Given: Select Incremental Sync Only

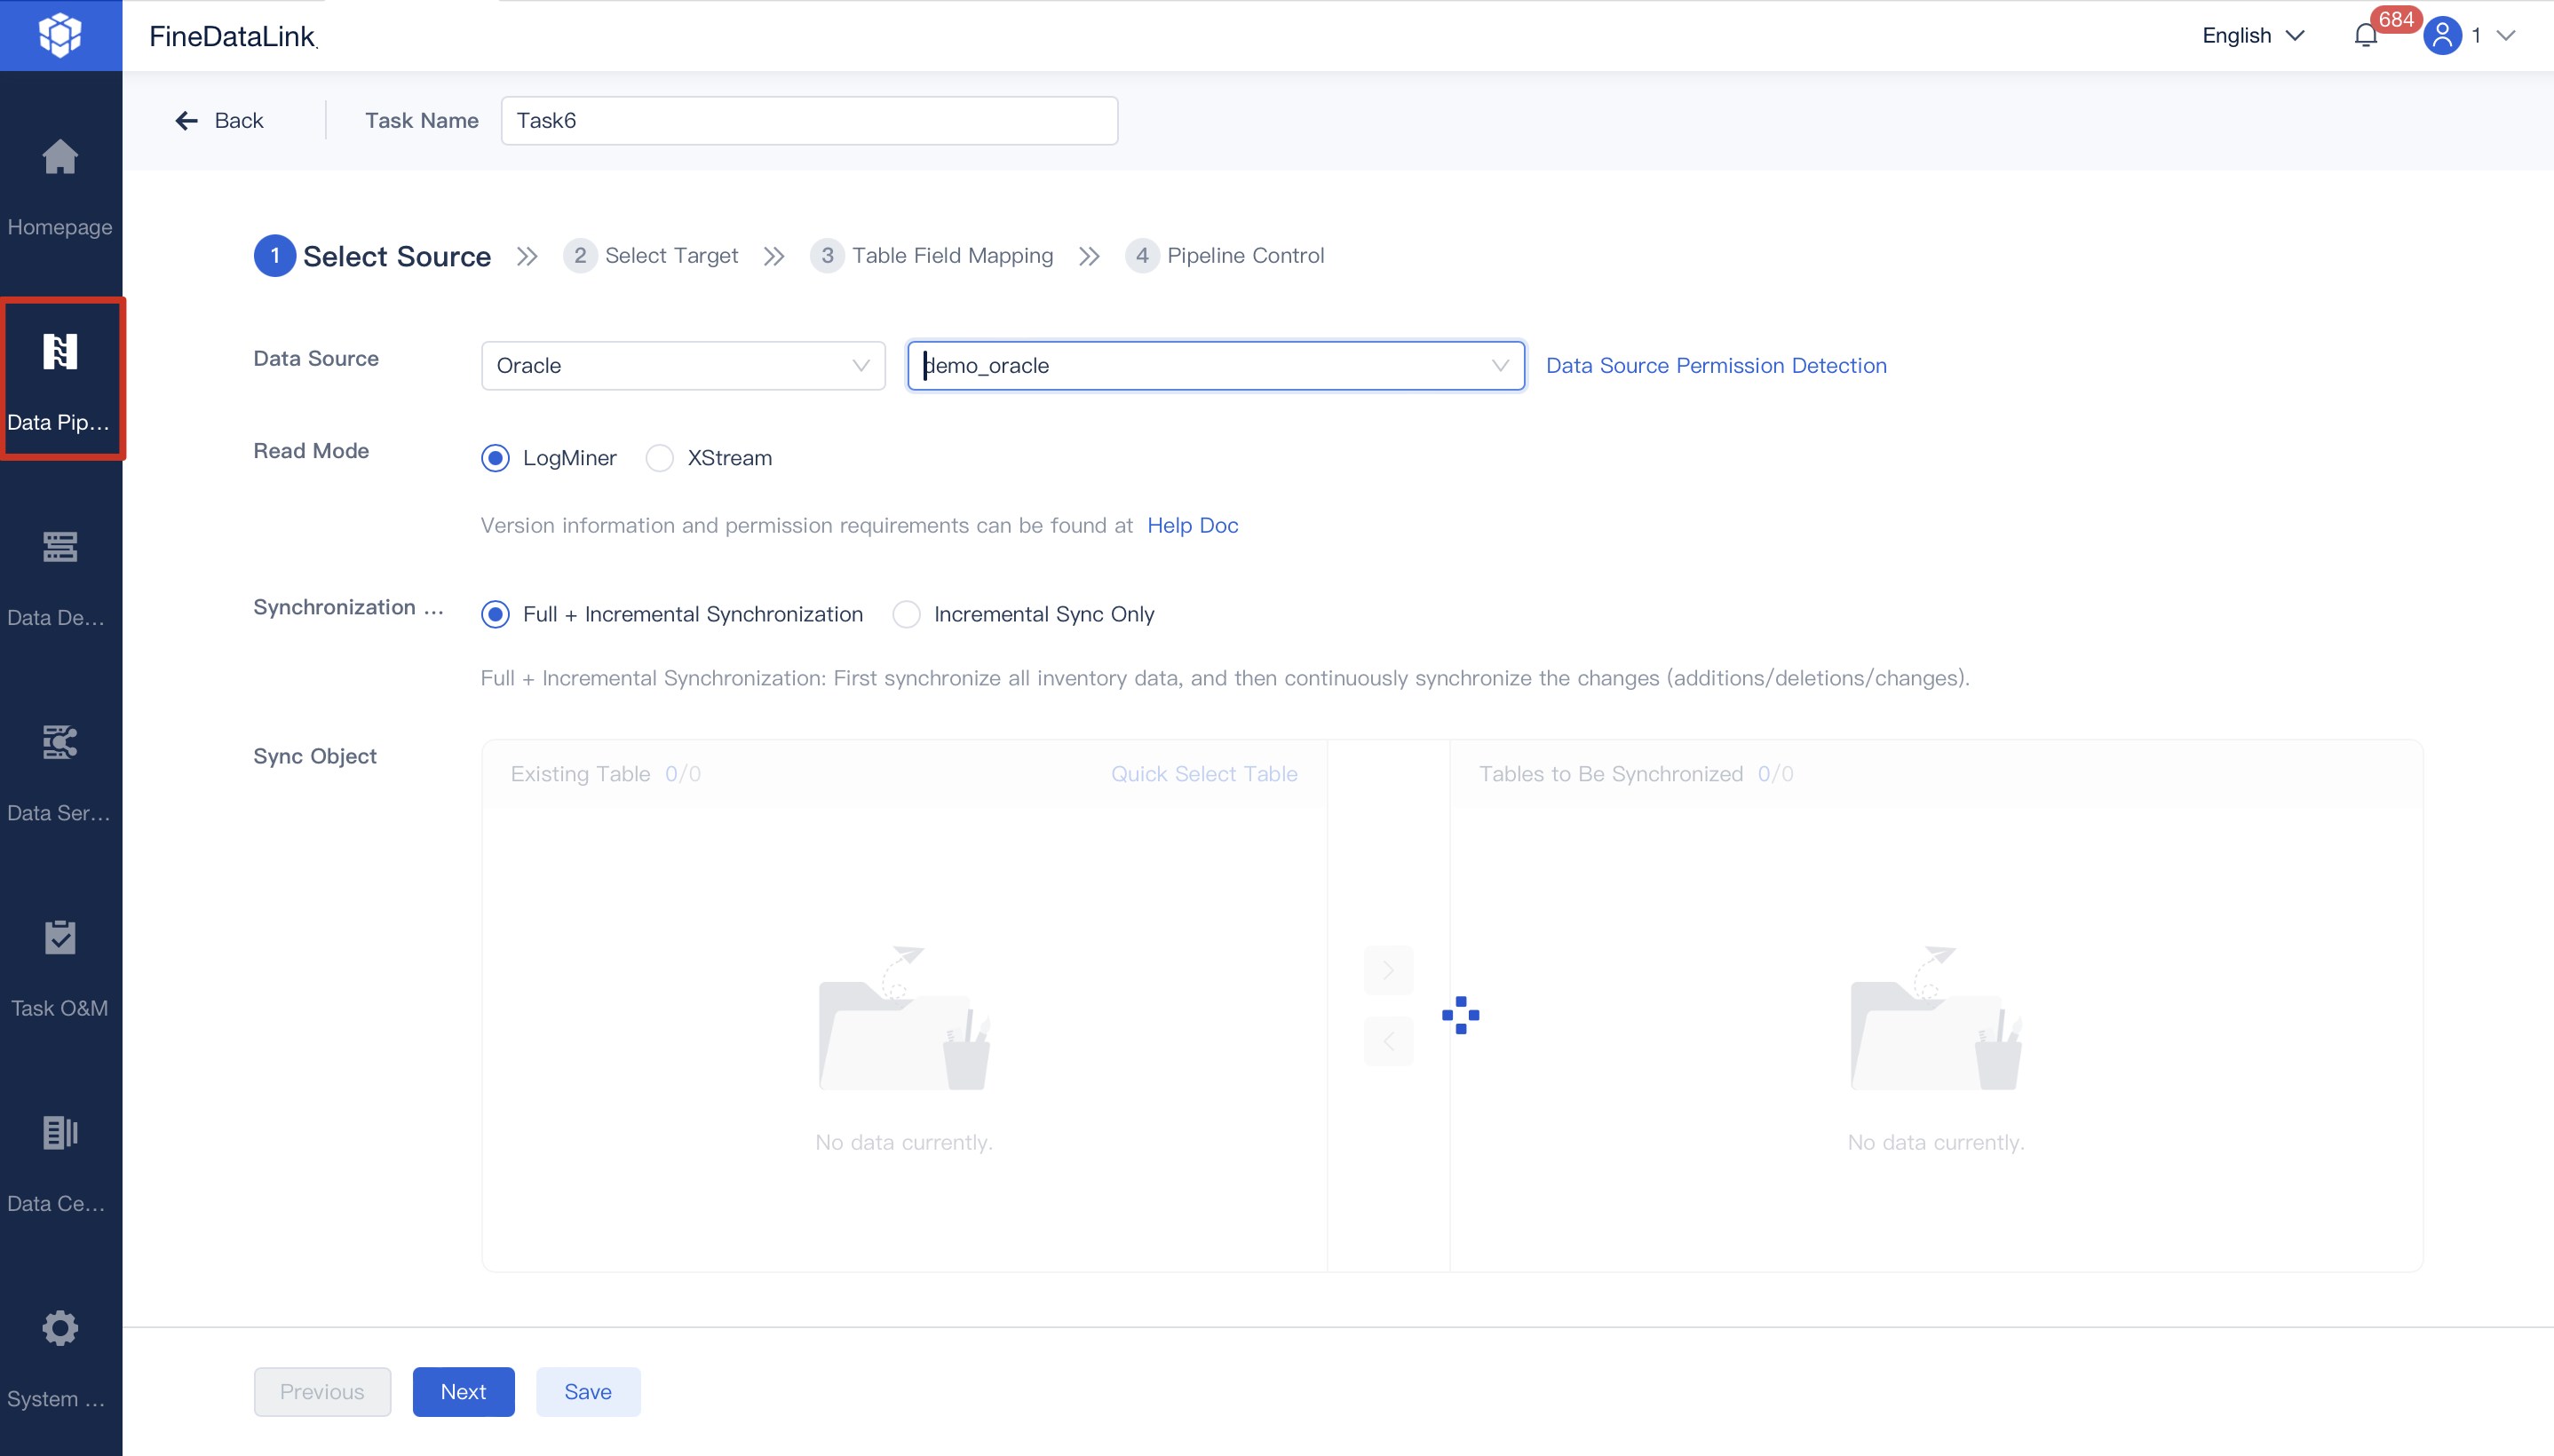Looking at the screenshot, I should point(905,613).
